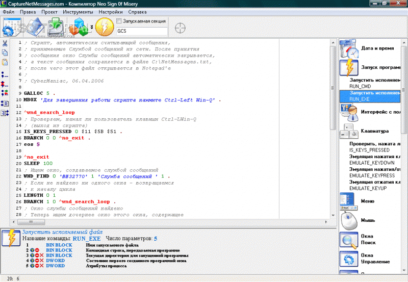
Task: Click the copy icon in left sidebar
Action: click(5, 53)
